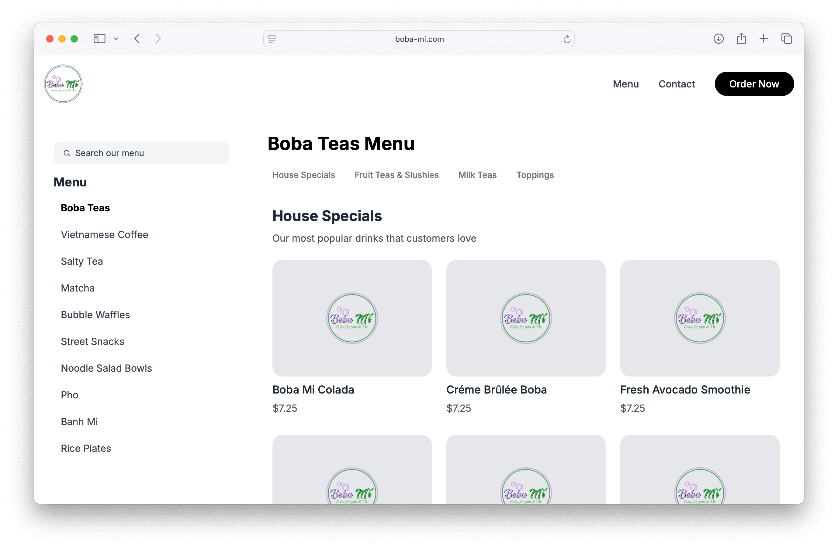The width and height of the screenshot is (838, 549).
Task: Click the $7.25 price under Boba Mi Colada
Action: click(285, 408)
